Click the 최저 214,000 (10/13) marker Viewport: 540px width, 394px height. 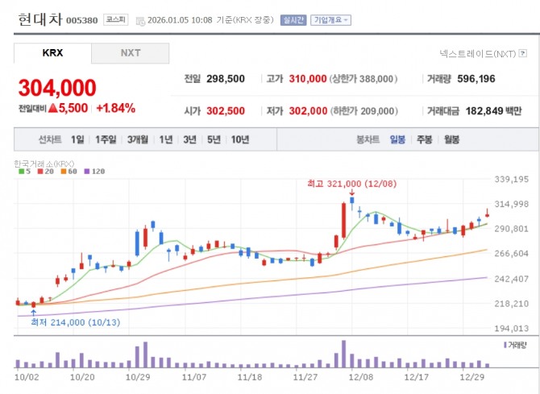pos(76,323)
